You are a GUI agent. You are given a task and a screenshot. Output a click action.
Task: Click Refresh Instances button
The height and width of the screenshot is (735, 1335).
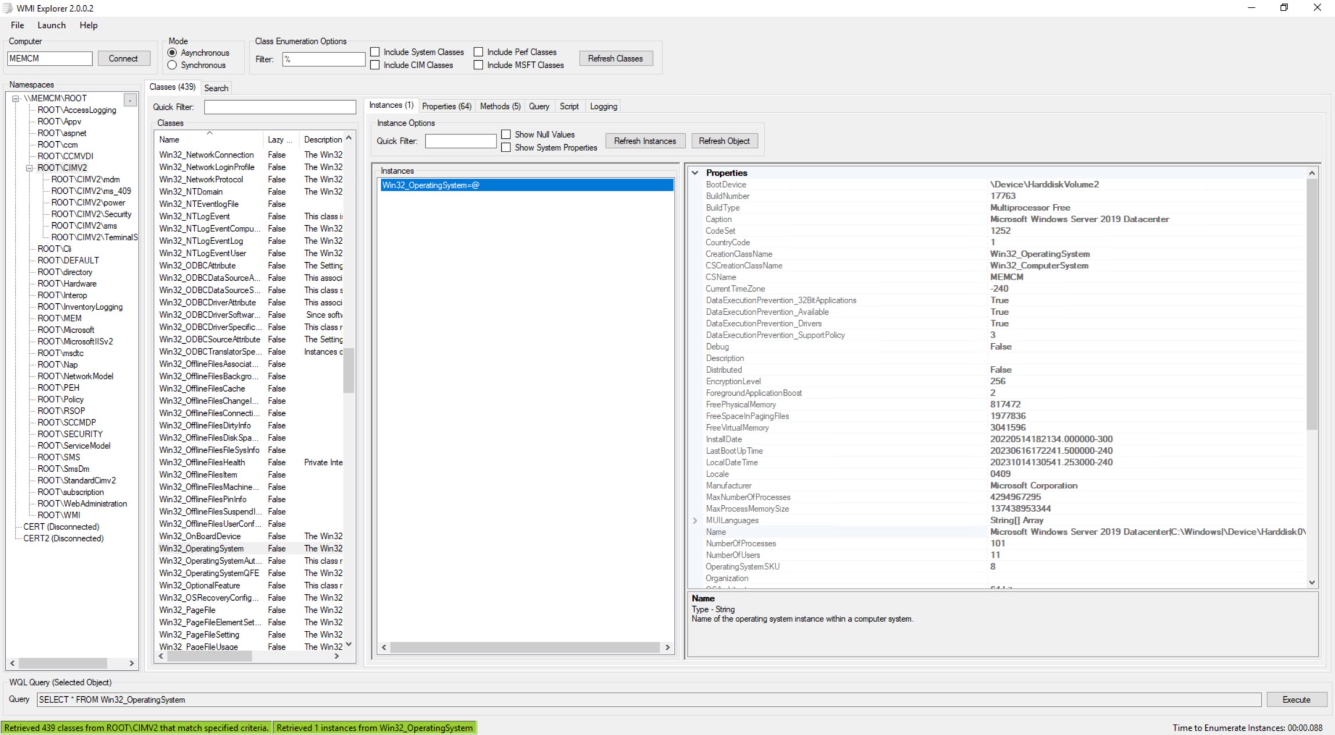pos(645,141)
